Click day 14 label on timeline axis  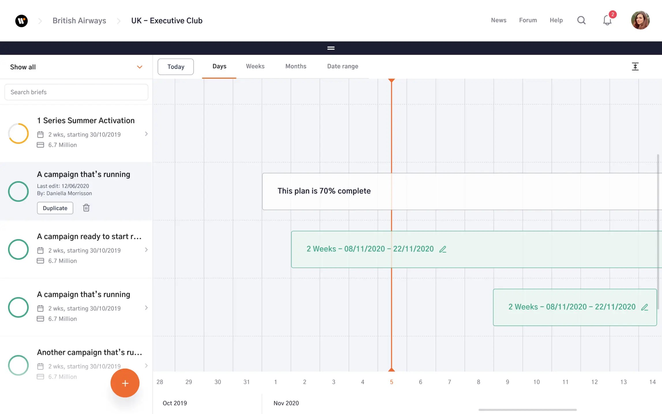pos(652,382)
